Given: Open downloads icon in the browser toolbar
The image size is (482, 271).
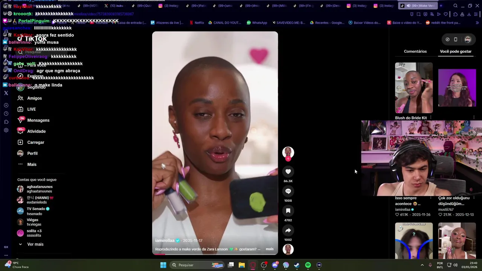Looking at the screenshot, I should tap(469, 14).
